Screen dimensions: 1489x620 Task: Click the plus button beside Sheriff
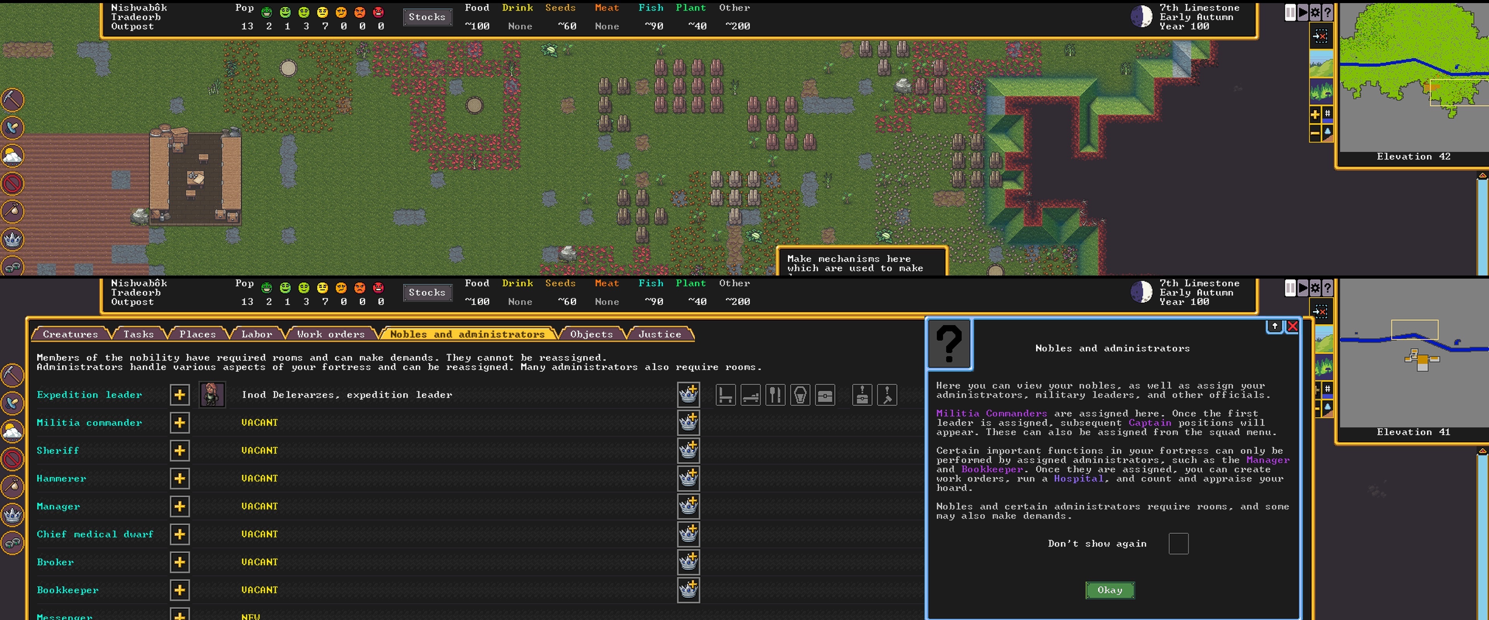pos(180,451)
